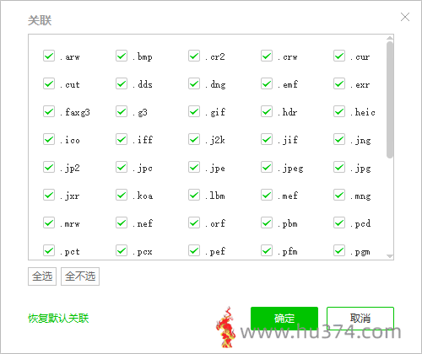Uncheck the .jpeg association checkbox

coord(267,167)
